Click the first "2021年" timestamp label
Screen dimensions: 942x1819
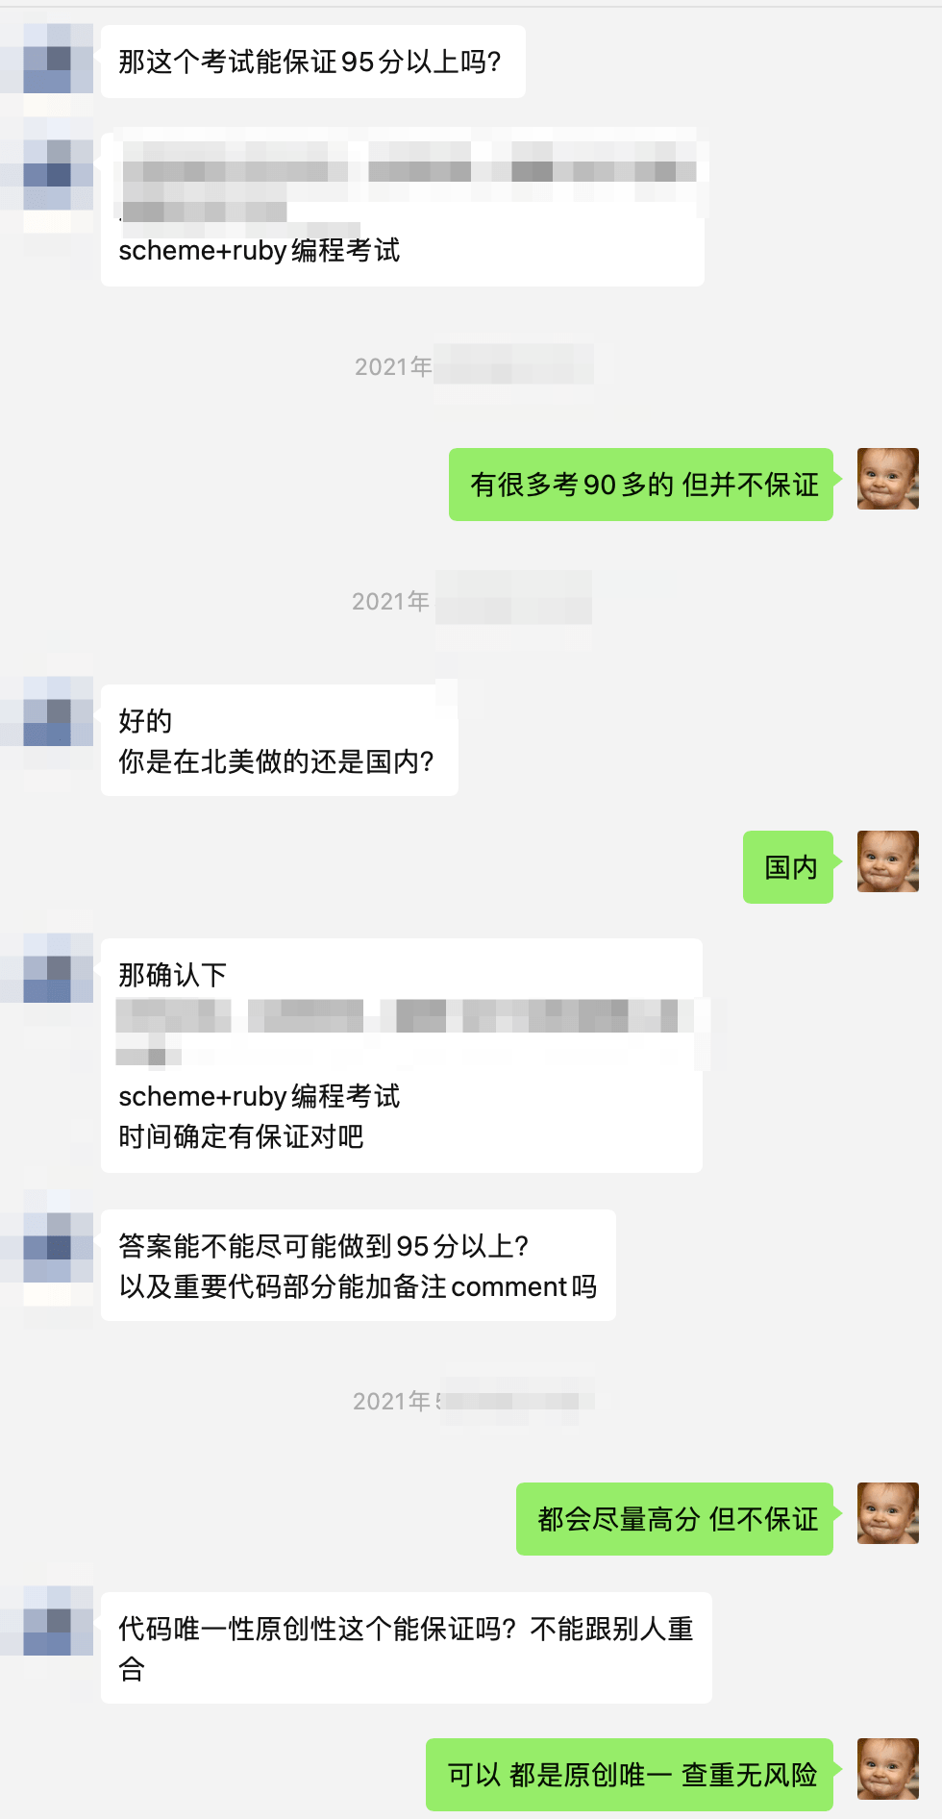[393, 366]
